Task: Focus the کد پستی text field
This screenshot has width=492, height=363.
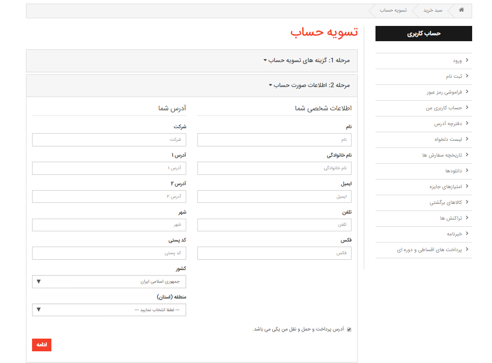Action: point(109,253)
